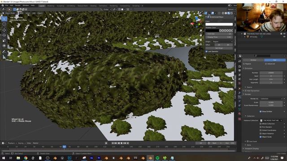Open the Texture properties tab
This screenshot has height=161, width=287.
point(239,119)
